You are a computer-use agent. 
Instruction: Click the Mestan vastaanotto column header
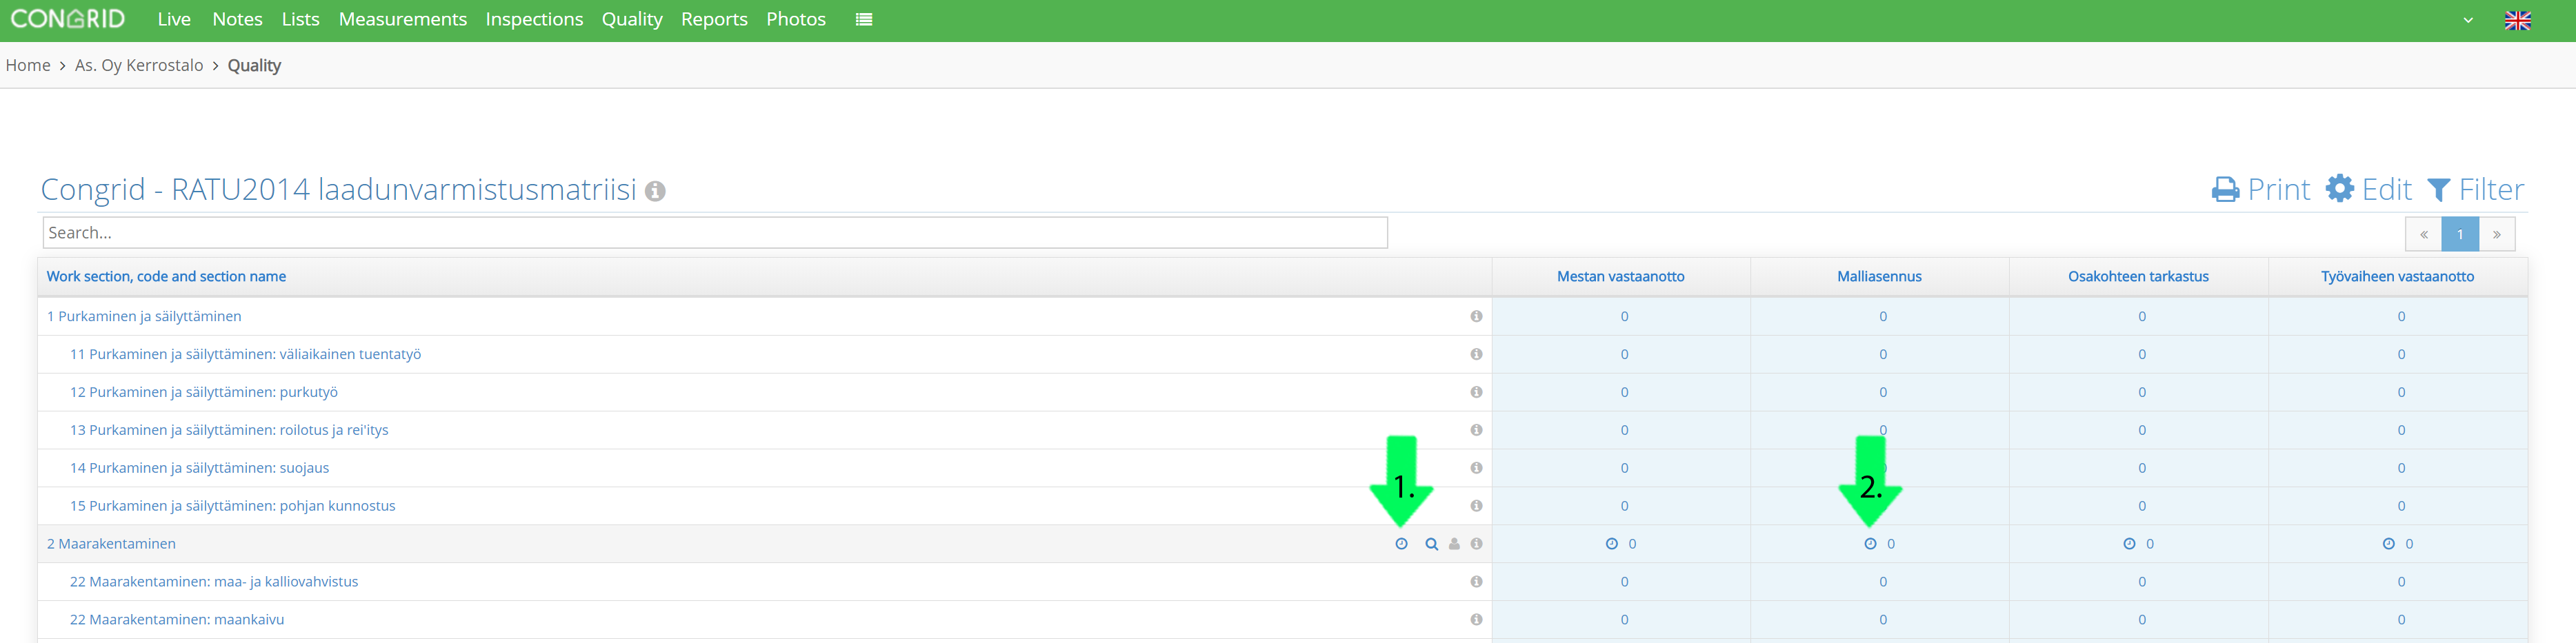[1620, 277]
